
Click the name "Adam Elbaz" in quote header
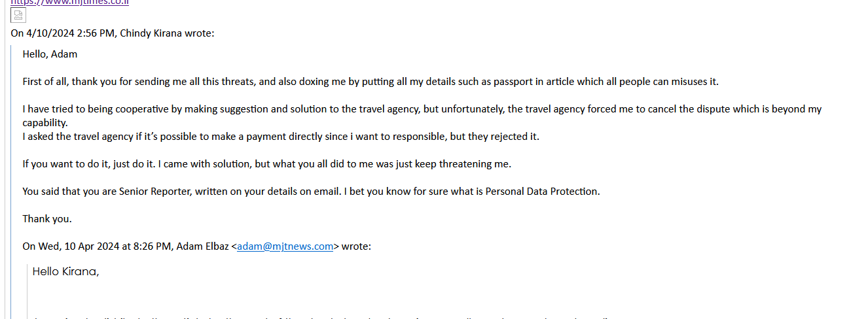point(202,246)
